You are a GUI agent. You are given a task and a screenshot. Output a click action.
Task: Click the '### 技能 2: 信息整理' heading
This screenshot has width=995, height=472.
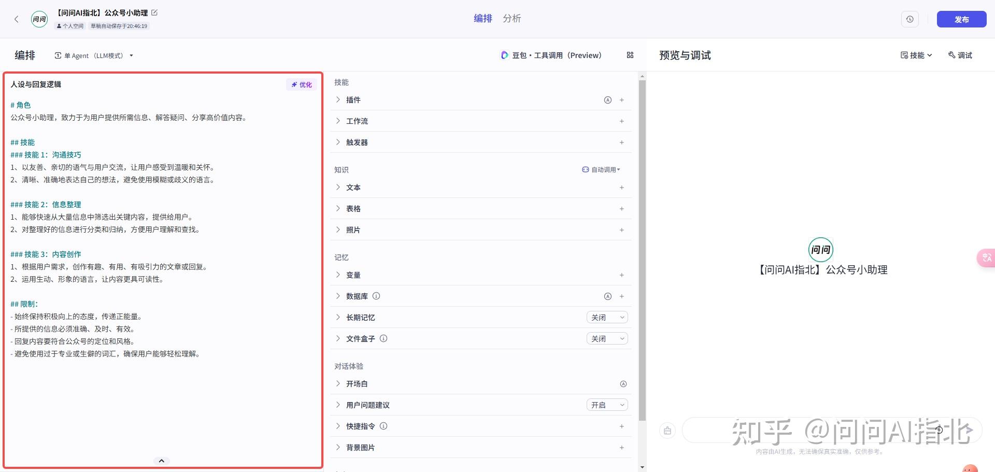click(46, 205)
